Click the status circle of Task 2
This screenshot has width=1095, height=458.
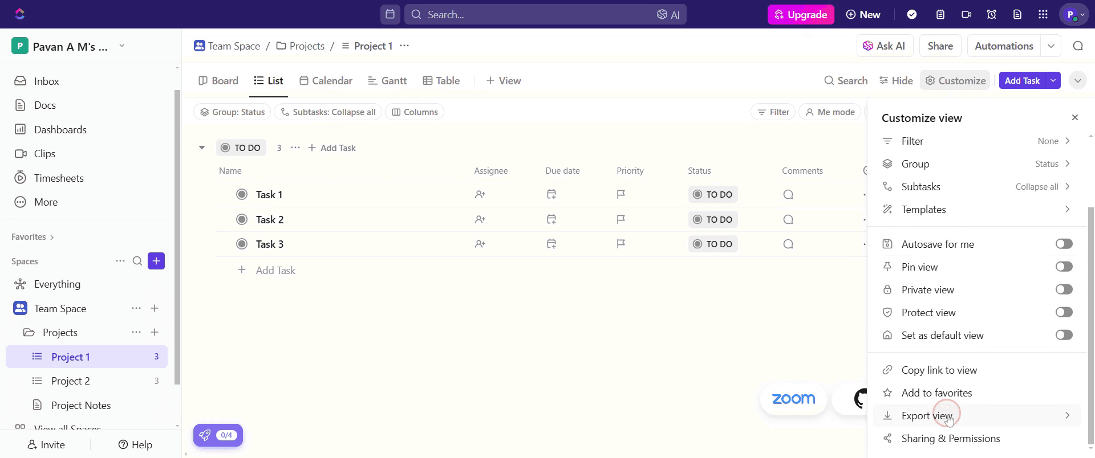pyautogui.click(x=242, y=219)
